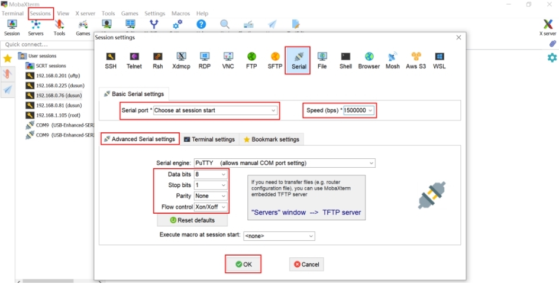Select the Serial session type
Screen dimensions: 559x284
tap(299, 60)
